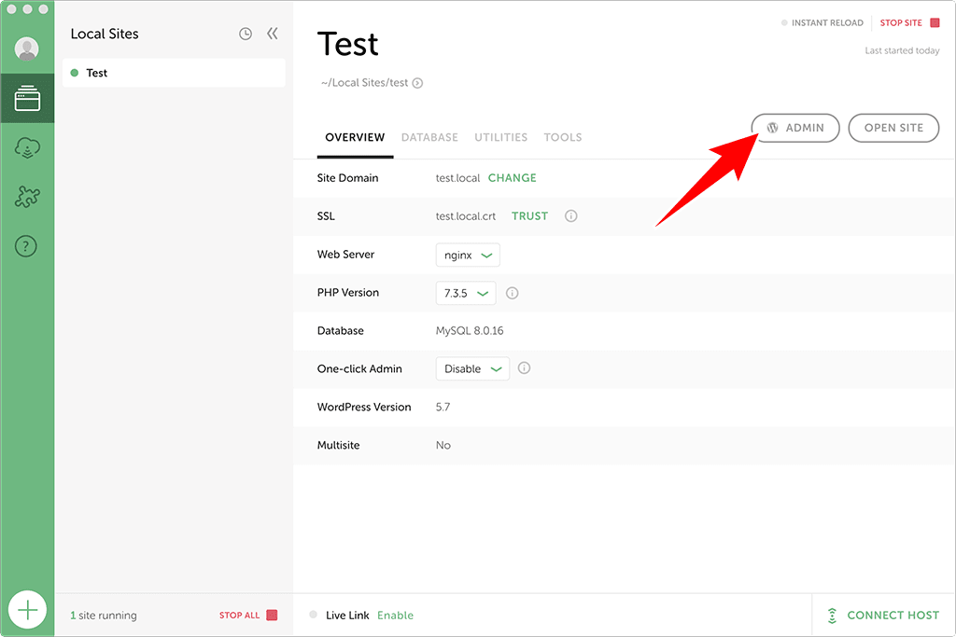This screenshot has width=956, height=637.
Task: Open the WordPress Admin button
Action: pyautogui.click(x=795, y=128)
